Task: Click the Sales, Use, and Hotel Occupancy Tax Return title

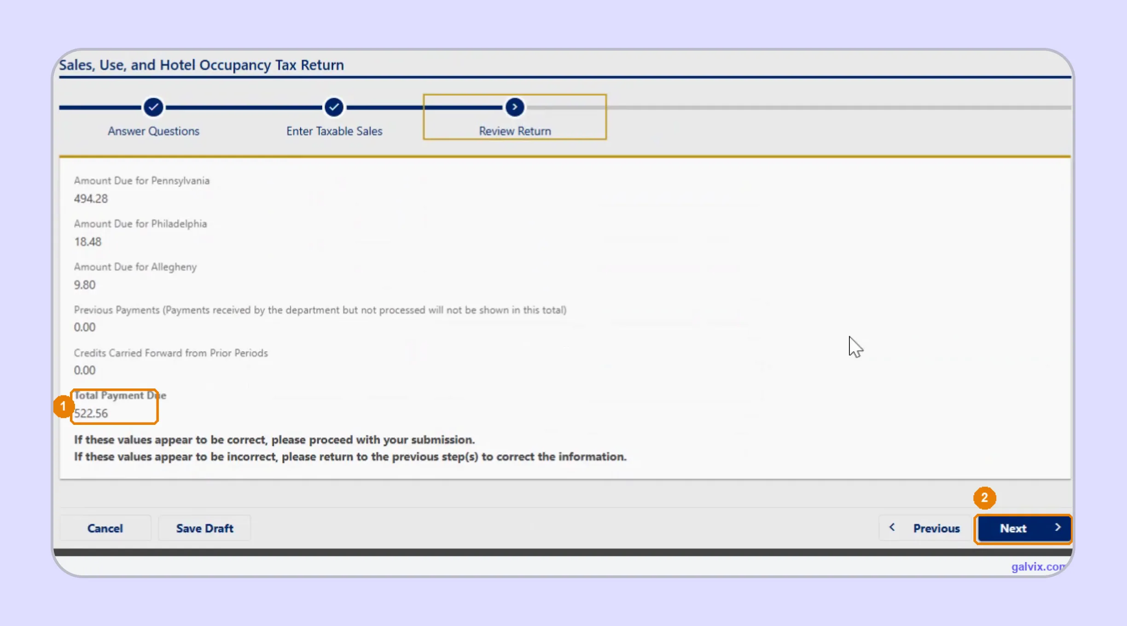Action: [202, 65]
